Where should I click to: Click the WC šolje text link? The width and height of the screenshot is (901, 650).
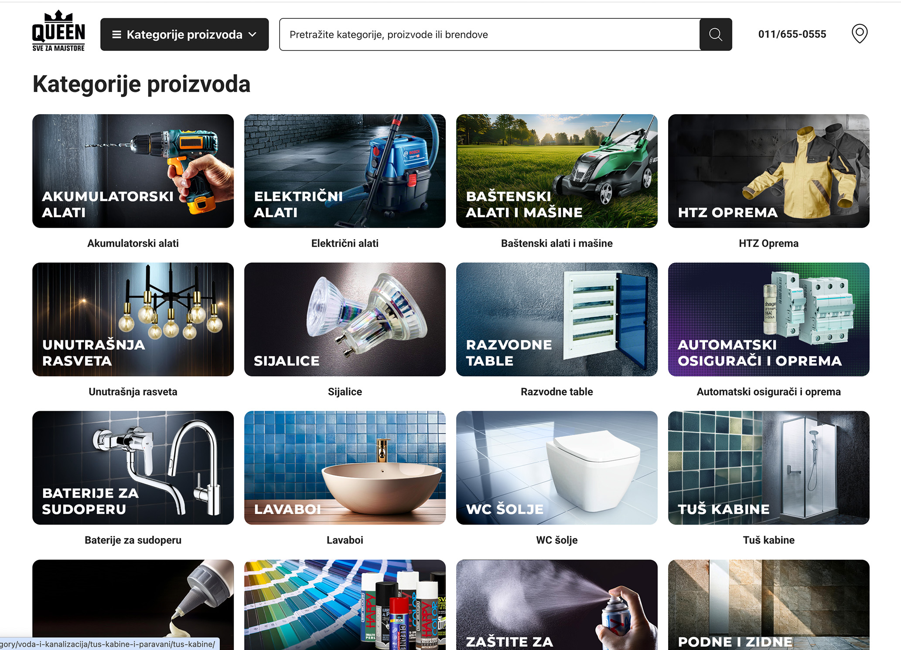556,540
